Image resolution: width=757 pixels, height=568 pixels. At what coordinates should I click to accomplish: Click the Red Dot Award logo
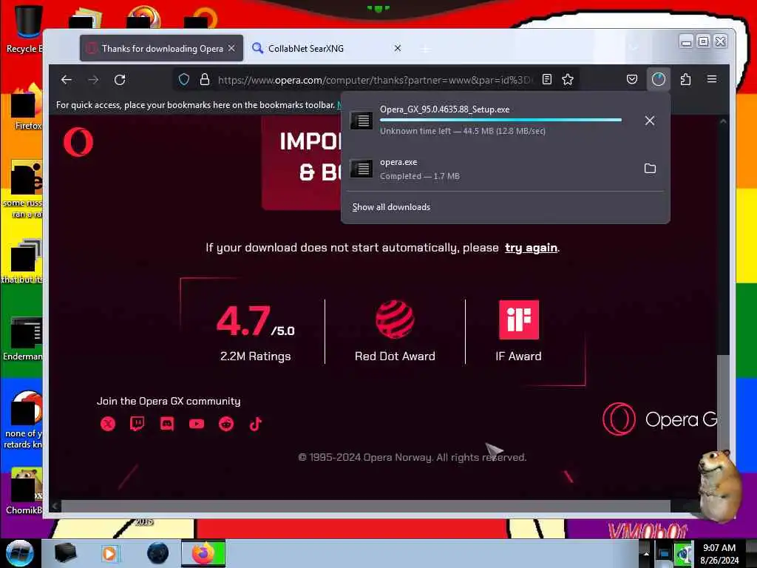coord(395,319)
